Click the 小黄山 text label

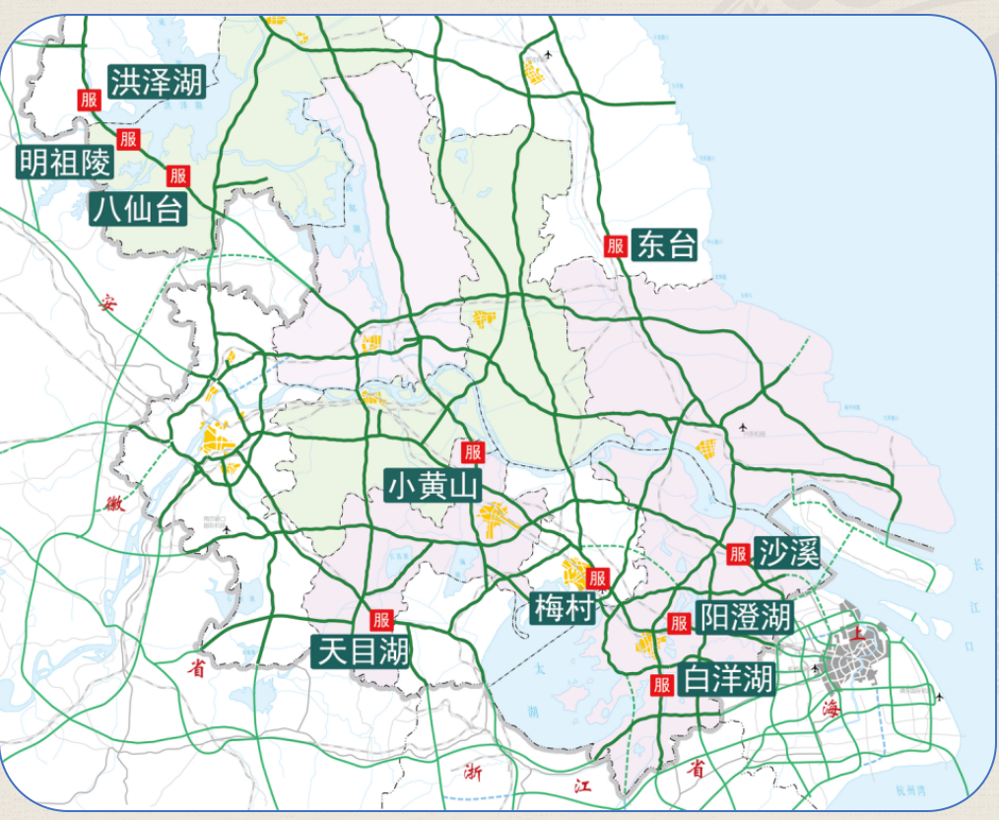point(433,486)
